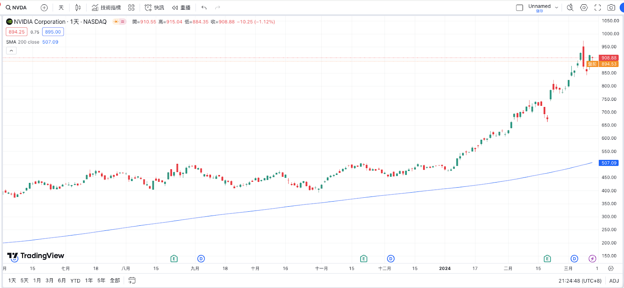Select the SMA 200 close indicator legend
The image size is (624, 288).
(23, 42)
